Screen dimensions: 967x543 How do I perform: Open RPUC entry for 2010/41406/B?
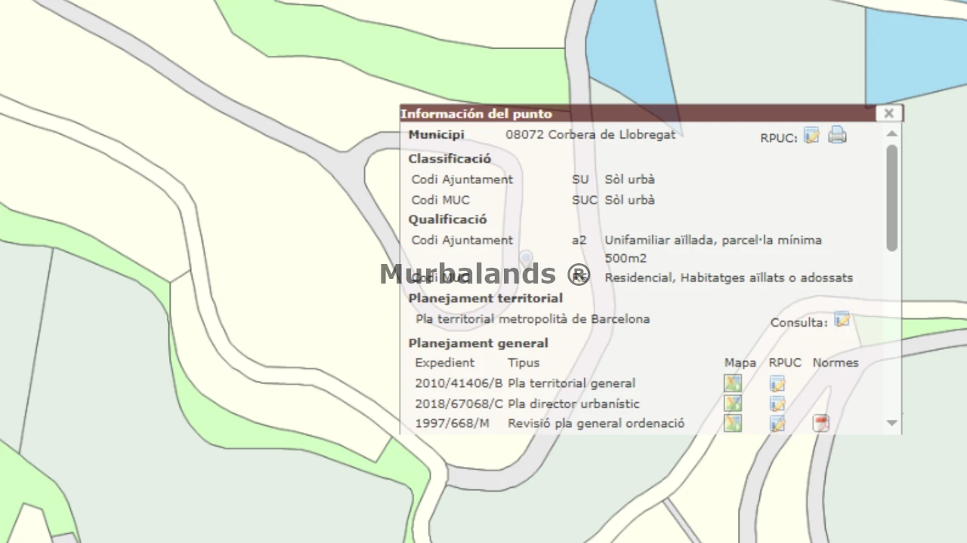point(777,384)
